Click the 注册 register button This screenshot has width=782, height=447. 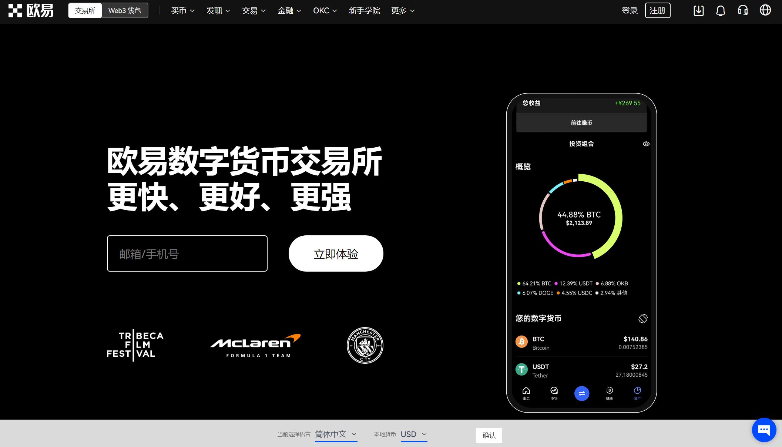(658, 10)
